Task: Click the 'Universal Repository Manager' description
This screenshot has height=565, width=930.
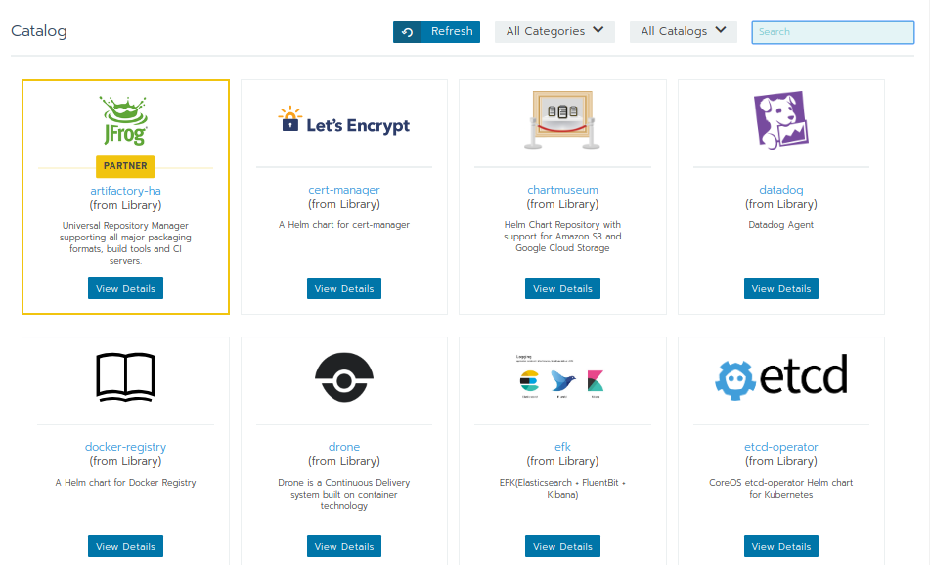Action: pos(125,243)
